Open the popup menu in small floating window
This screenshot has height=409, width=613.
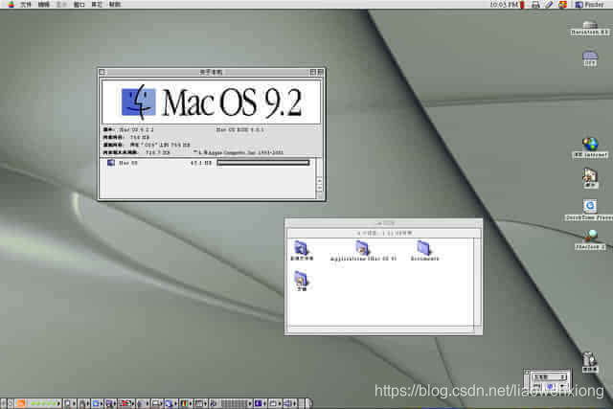click(x=549, y=377)
